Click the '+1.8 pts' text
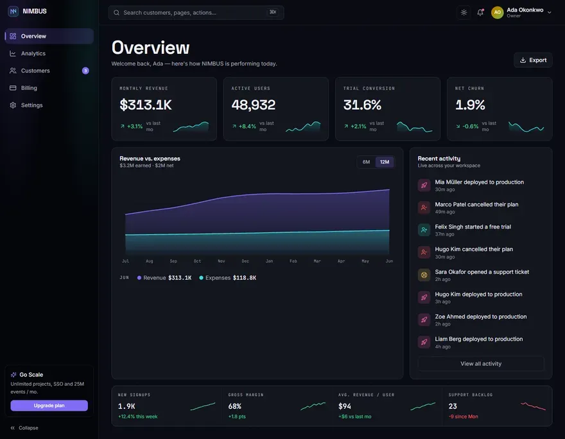 (237, 417)
